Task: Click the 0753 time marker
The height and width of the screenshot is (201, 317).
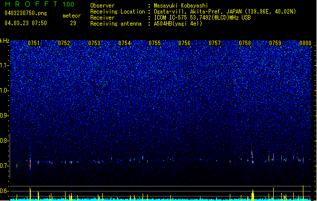Action: [94, 43]
